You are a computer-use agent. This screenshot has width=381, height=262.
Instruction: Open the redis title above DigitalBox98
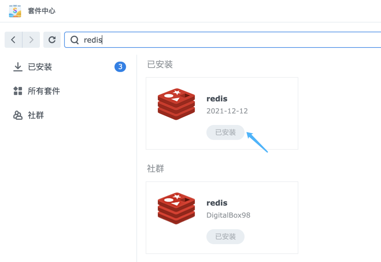(x=217, y=203)
